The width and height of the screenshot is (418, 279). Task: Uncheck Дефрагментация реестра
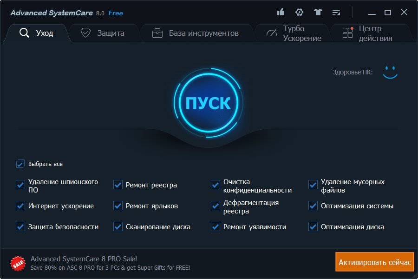[216, 206]
